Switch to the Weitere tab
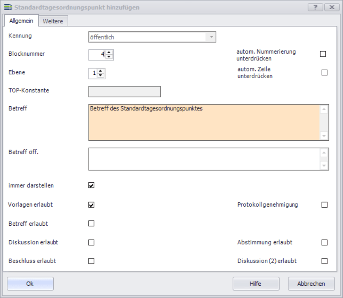Viewport: 343px width, 298px height. tap(53, 21)
